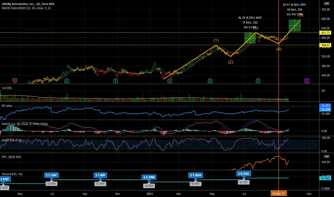Click the red earnings E marker
Image resolution: width=334 pixels, height=197 pixels.
(15, 81)
